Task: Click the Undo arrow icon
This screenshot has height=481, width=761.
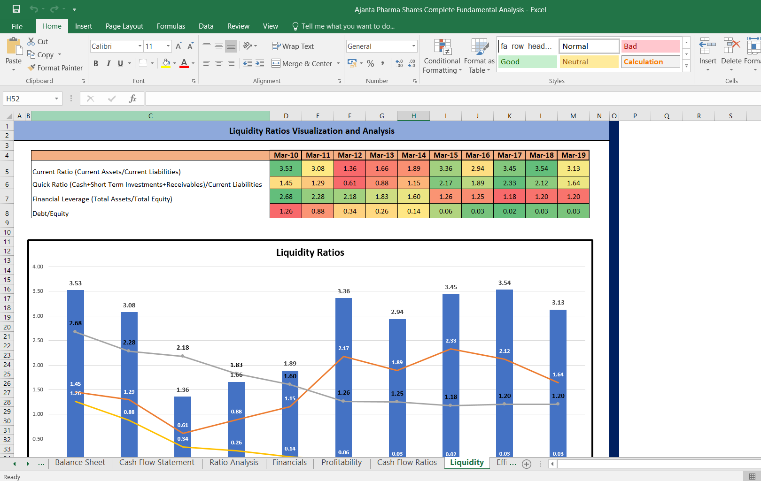Action: [34, 9]
